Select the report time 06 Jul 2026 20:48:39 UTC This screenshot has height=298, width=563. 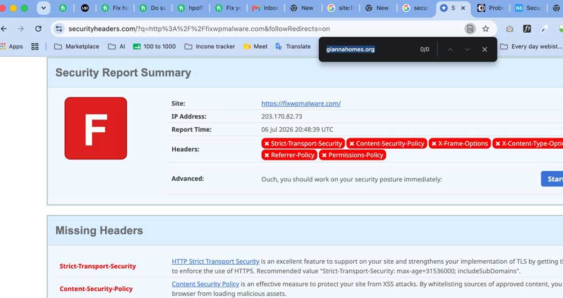(x=297, y=130)
